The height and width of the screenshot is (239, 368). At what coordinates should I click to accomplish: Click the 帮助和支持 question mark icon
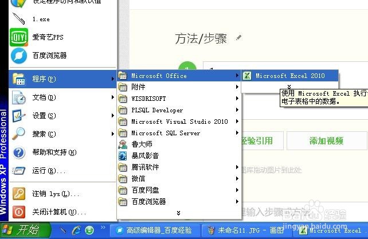pos(19,152)
